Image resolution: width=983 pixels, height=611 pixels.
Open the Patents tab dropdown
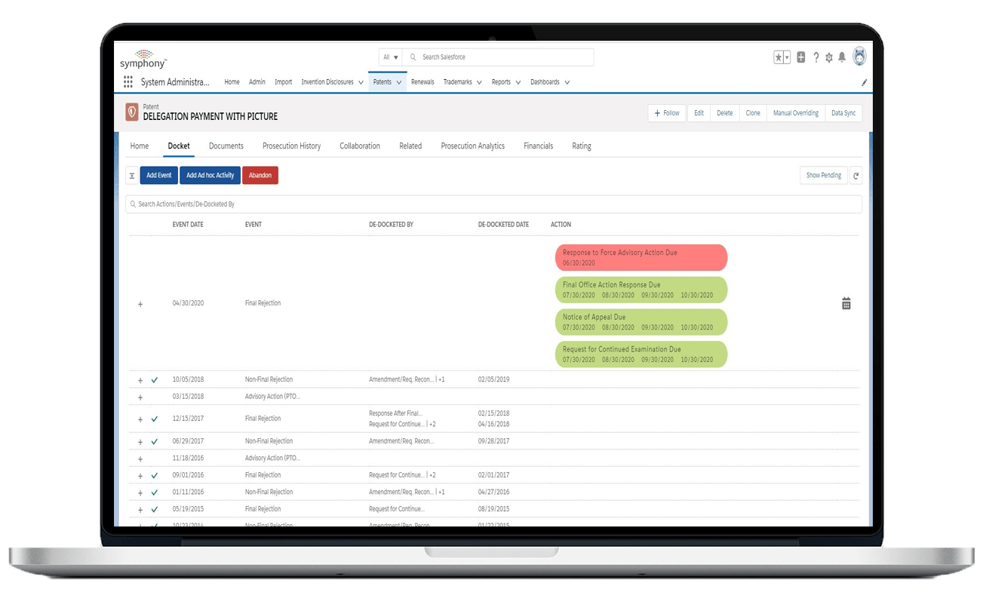point(398,81)
